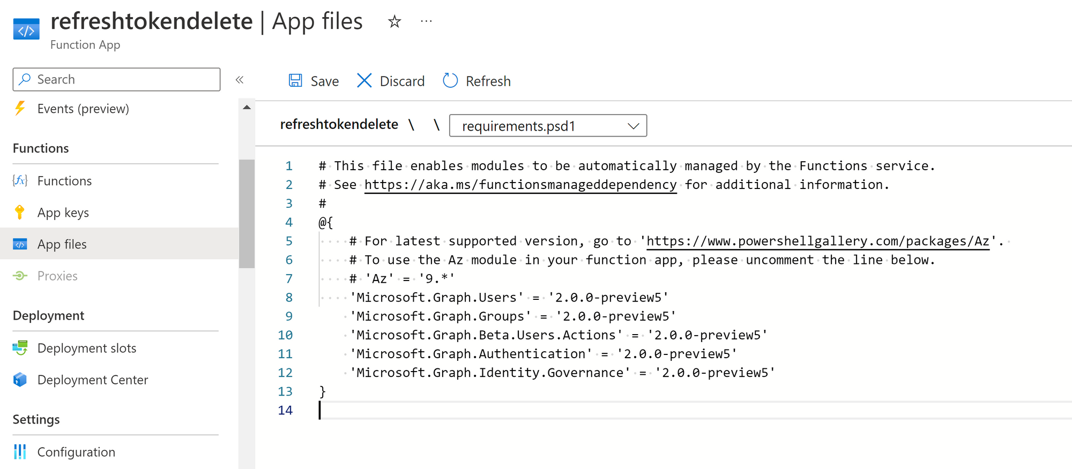The height and width of the screenshot is (469, 1072).
Task: Click the Configuration bars icon
Action: [20, 452]
